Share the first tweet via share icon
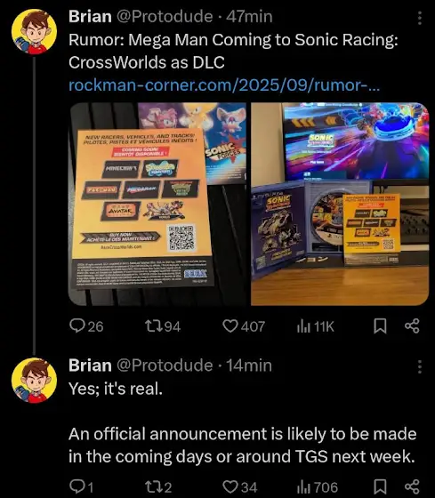This screenshot has width=435, height=498. tap(412, 326)
